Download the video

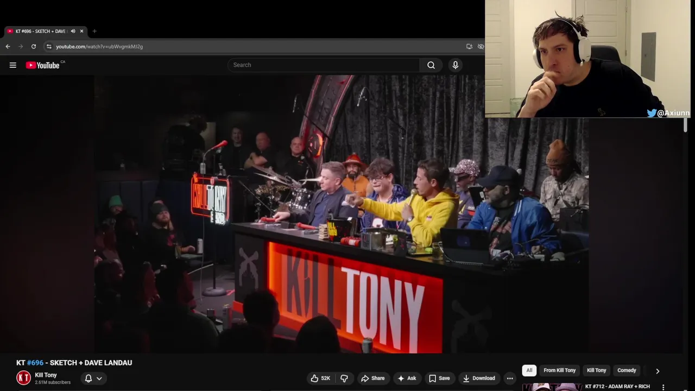click(x=479, y=379)
